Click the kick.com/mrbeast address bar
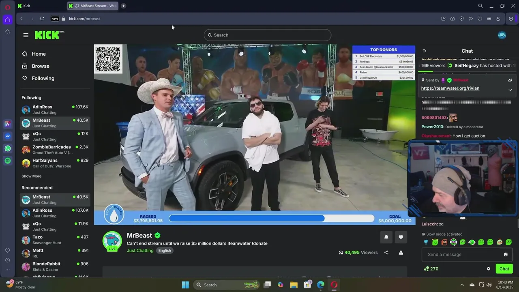The height and width of the screenshot is (292, 519). pos(84,19)
